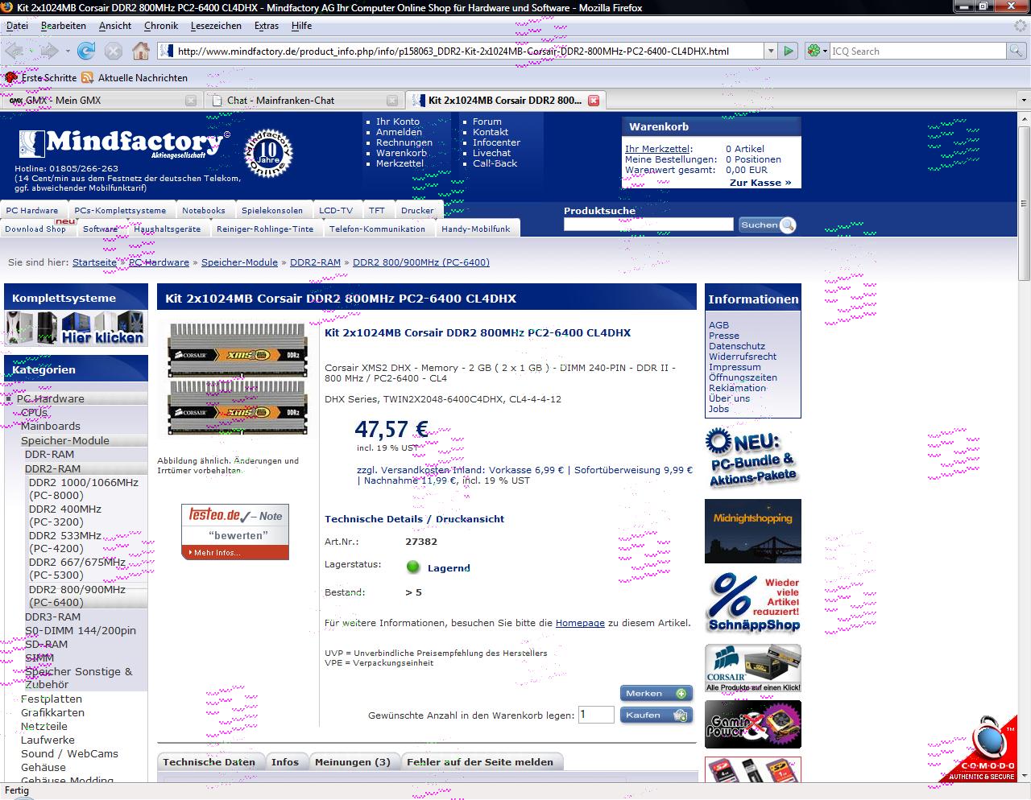Click the NEU PC-Bundle & Aktions-Pakete banner
This screenshot has height=800, width=1031.
click(x=753, y=459)
